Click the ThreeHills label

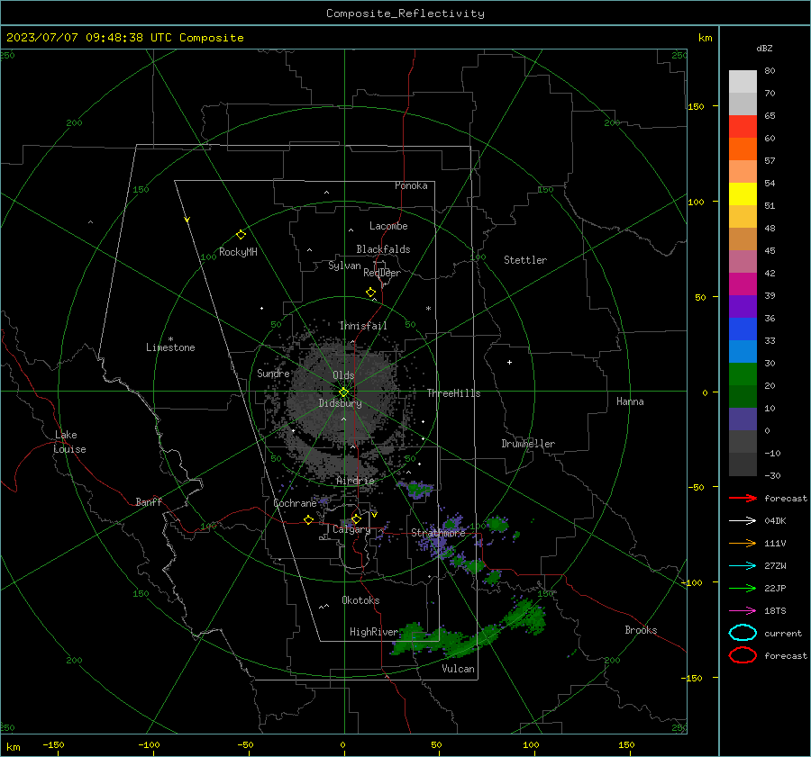pos(453,393)
